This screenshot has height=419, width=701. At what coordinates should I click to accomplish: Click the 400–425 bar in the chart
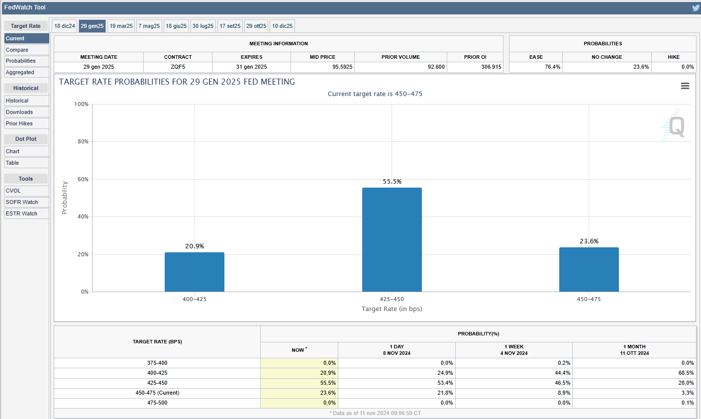(x=195, y=272)
